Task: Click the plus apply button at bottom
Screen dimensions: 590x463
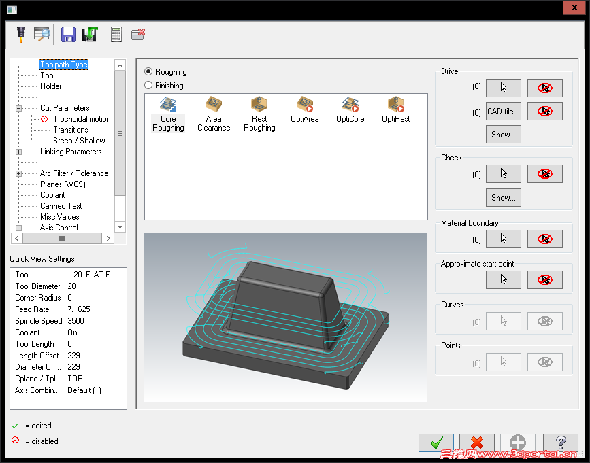Action: pyautogui.click(x=518, y=443)
